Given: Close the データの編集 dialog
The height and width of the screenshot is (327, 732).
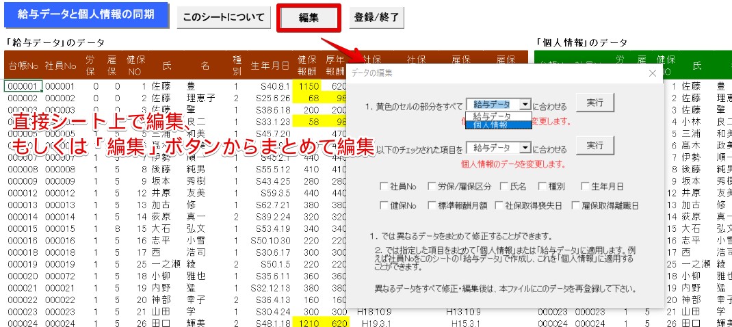Looking at the screenshot, I should pos(653,73).
